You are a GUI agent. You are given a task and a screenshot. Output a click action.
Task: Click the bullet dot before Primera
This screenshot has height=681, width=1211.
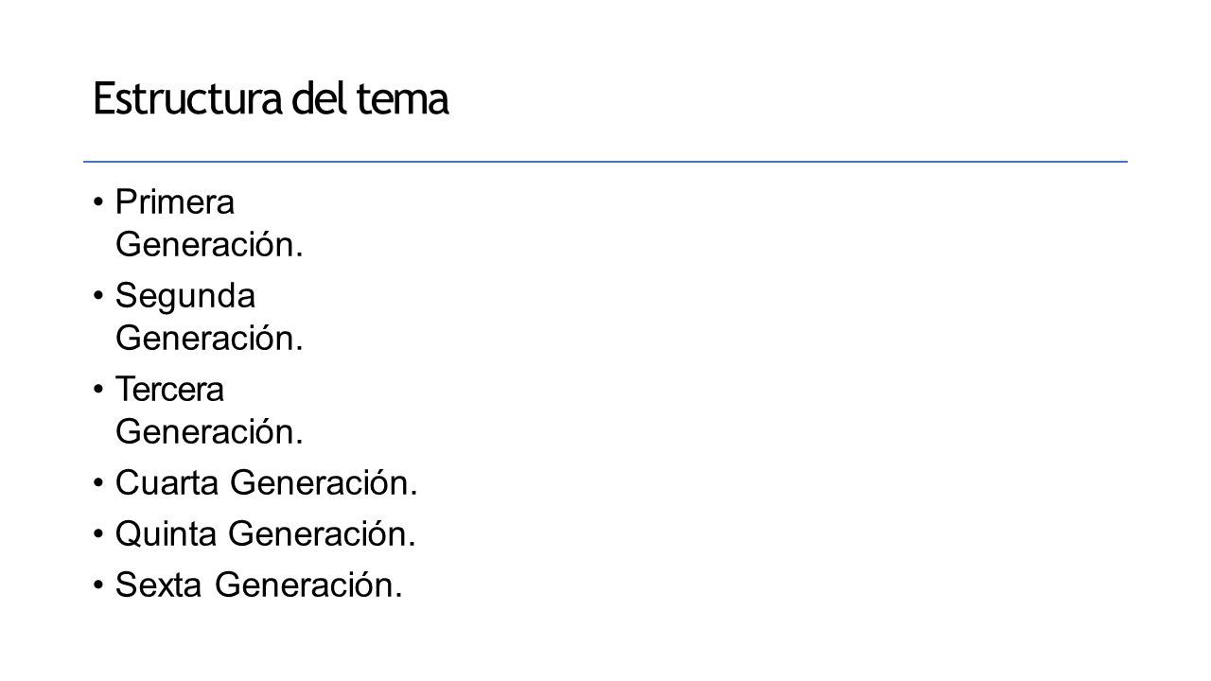[x=98, y=202]
